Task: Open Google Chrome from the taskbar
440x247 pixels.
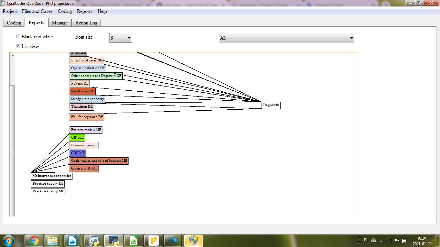Action: (x=34, y=240)
